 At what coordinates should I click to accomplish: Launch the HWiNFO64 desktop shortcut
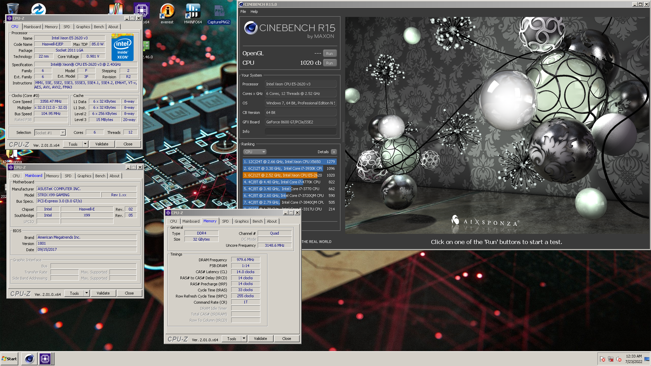[193, 14]
